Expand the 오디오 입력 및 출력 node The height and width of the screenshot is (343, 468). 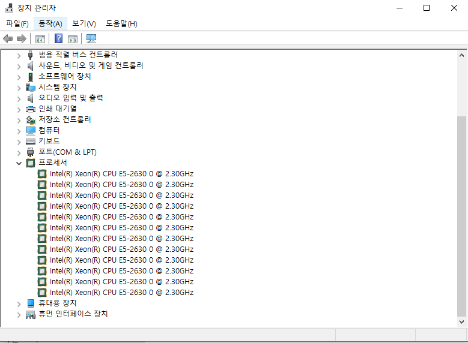pos(19,98)
